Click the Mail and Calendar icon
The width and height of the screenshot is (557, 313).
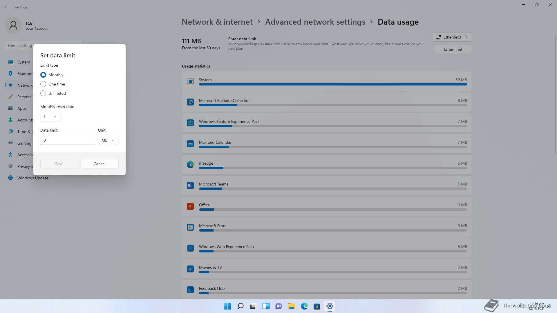click(x=190, y=144)
